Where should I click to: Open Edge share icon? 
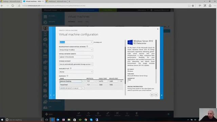(210, 6)
